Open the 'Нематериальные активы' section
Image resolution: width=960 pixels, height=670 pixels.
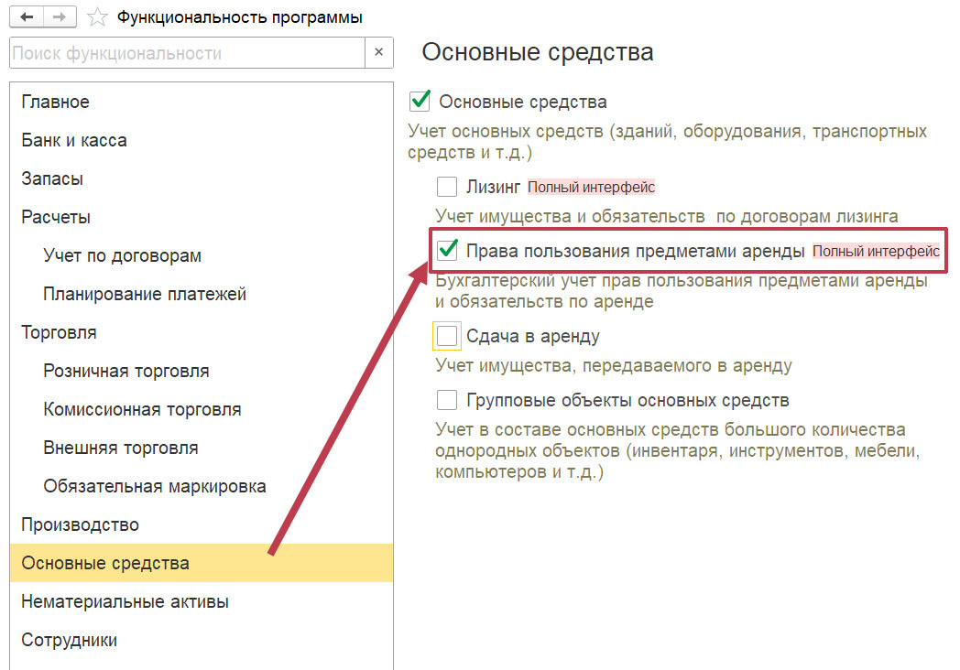click(202, 601)
